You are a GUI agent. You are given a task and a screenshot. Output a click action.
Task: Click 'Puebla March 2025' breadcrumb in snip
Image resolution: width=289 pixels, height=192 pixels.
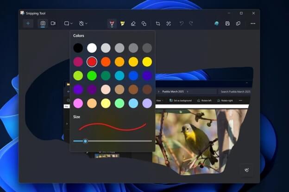pyautogui.click(x=173, y=91)
